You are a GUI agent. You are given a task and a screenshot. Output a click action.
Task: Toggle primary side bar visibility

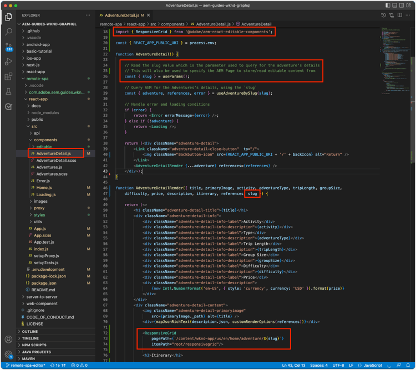click(x=388, y=6)
